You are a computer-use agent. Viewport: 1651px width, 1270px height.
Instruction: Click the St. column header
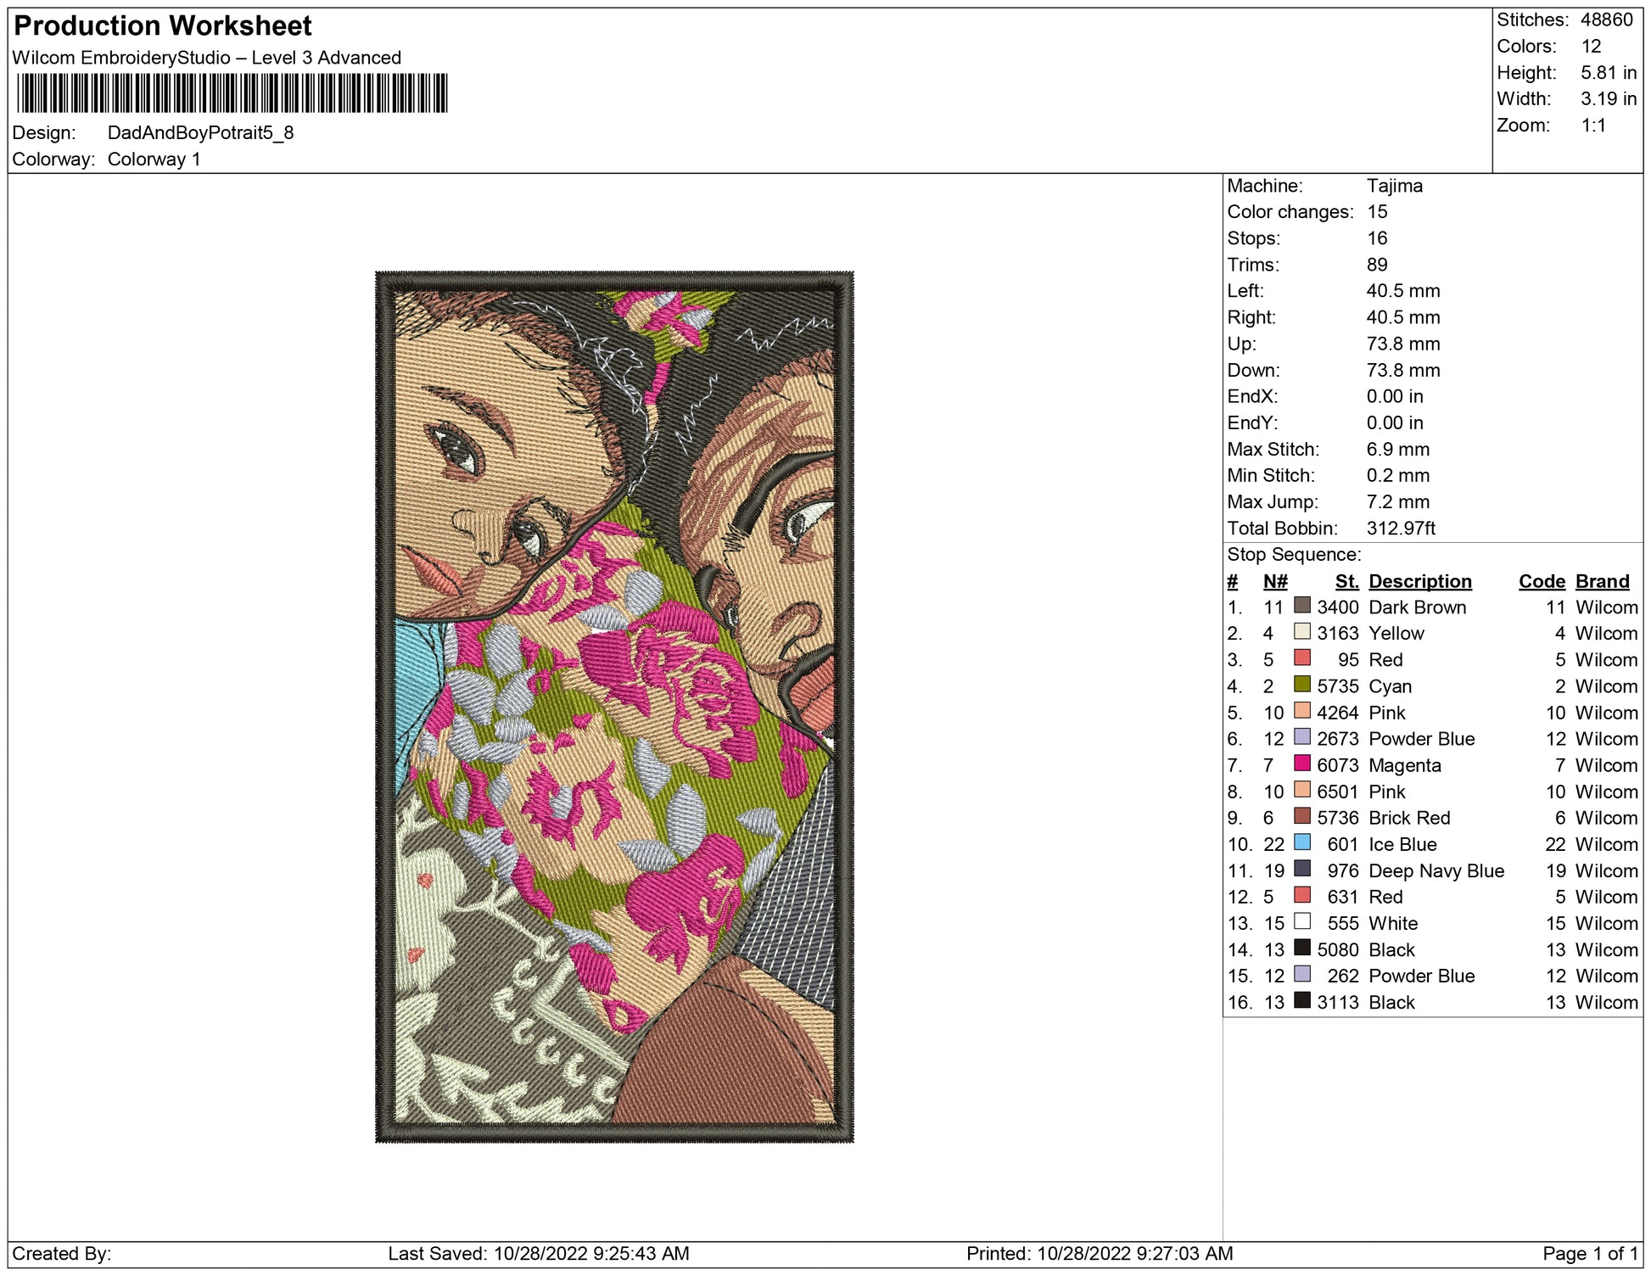point(1346,581)
